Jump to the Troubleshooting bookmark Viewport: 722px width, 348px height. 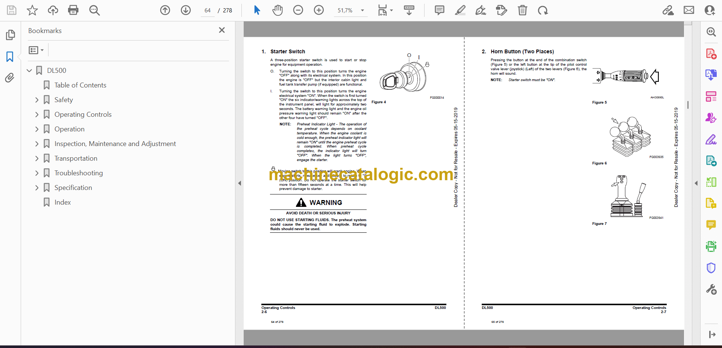coord(78,173)
